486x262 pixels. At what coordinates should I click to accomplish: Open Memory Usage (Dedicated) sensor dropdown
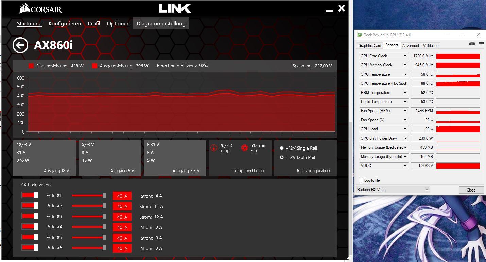point(405,147)
